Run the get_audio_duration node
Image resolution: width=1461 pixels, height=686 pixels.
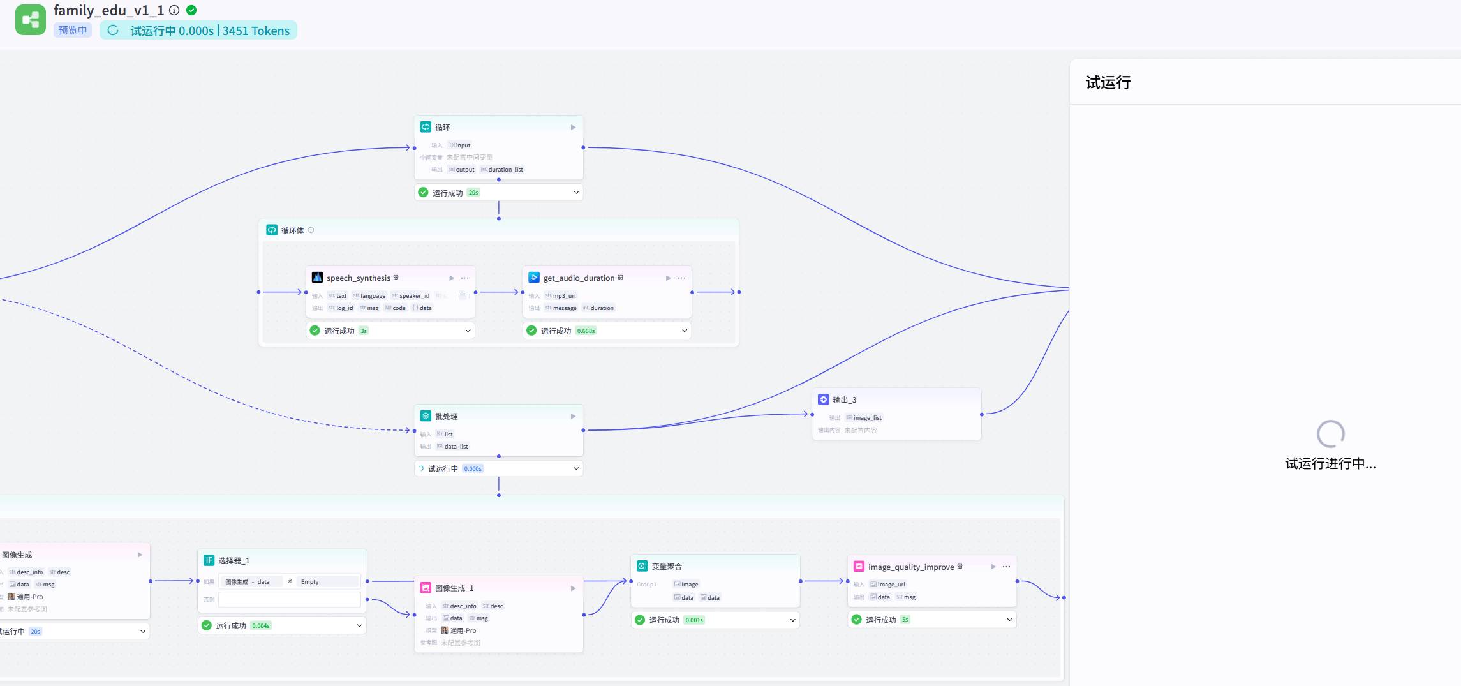(668, 278)
